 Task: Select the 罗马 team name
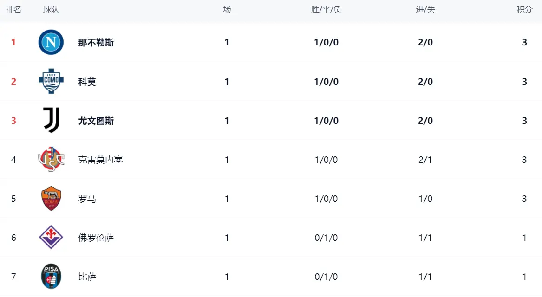pos(87,199)
